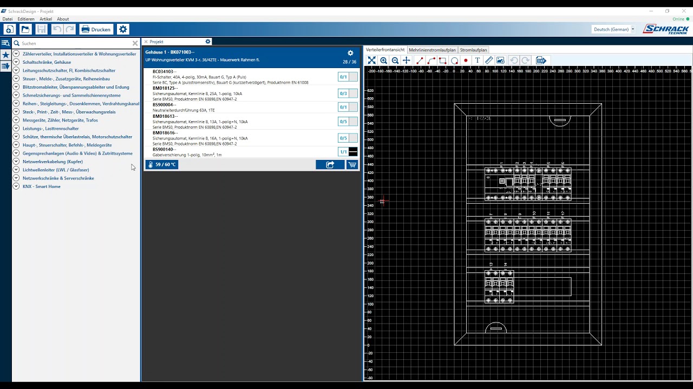Select the measuring ruler tool

click(489, 61)
